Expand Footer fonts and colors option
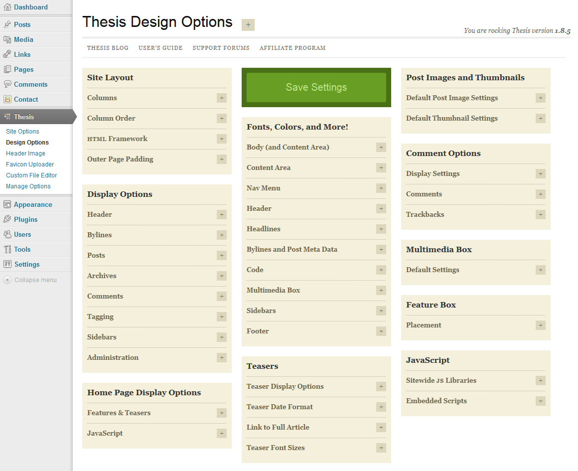 pyautogui.click(x=381, y=331)
